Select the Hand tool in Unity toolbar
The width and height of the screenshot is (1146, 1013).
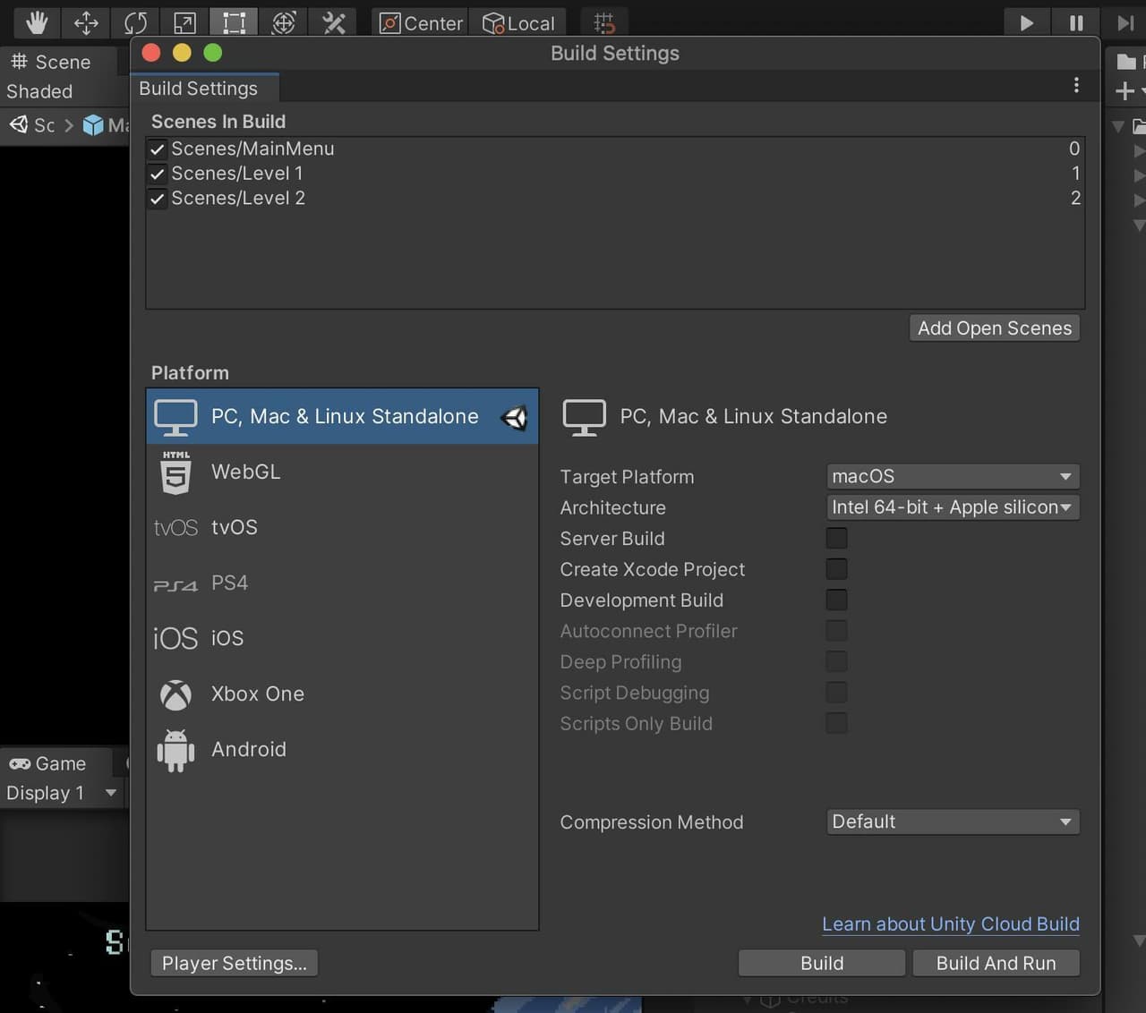coord(36,22)
